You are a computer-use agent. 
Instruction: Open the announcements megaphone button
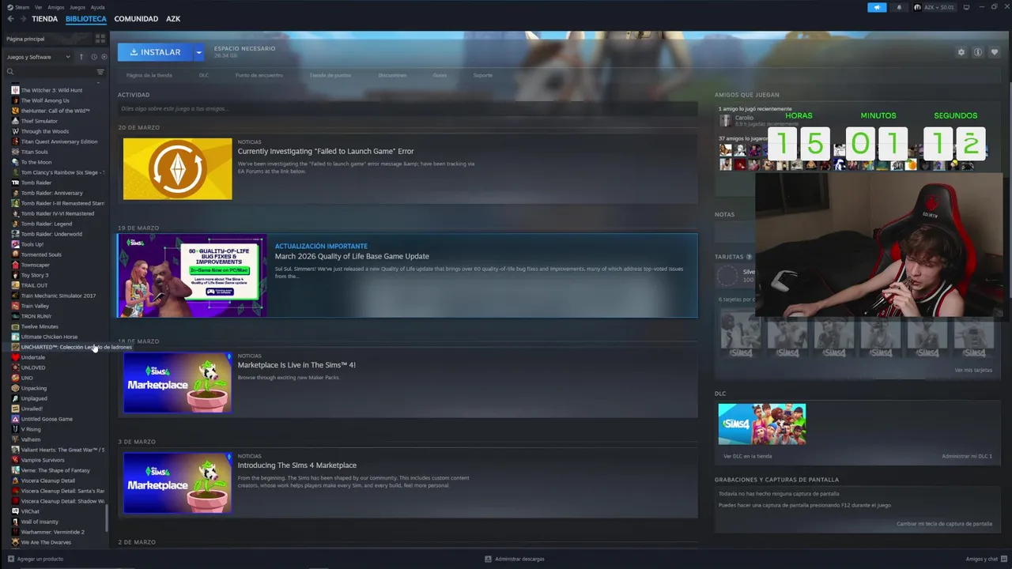click(877, 7)
